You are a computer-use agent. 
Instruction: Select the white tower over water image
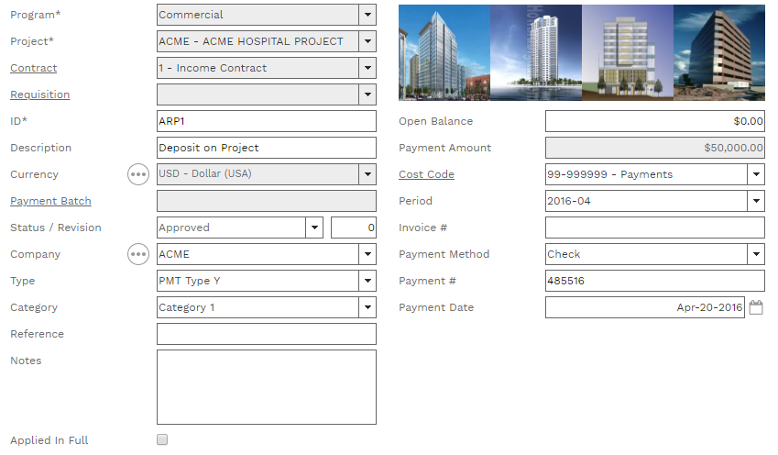click(x=536, y=52)
